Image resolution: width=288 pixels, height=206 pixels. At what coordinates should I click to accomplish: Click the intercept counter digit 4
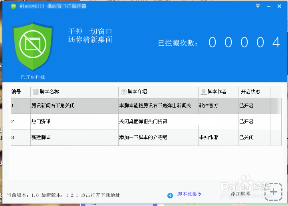[x=276, y=42]
